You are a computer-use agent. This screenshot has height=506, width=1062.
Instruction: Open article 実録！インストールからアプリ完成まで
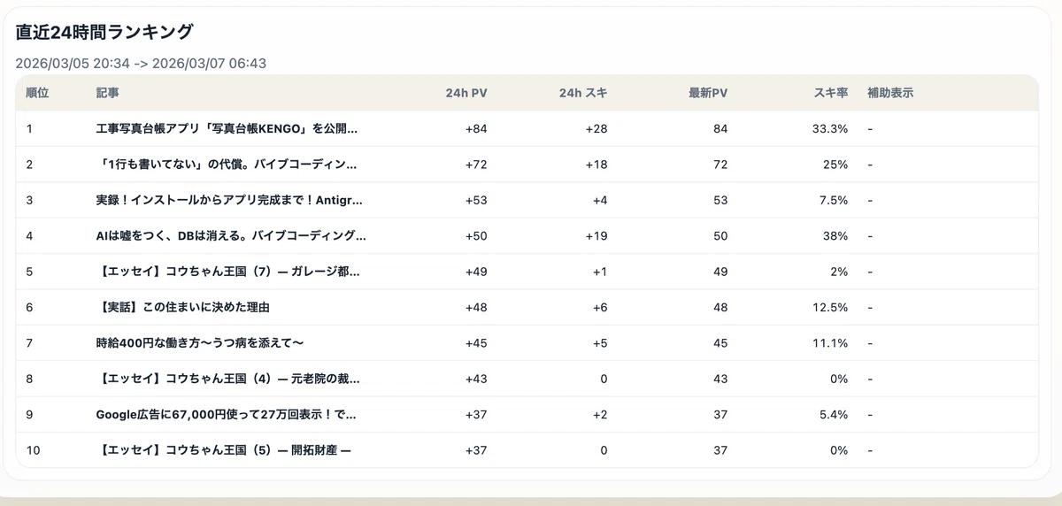tap(229, 200)
